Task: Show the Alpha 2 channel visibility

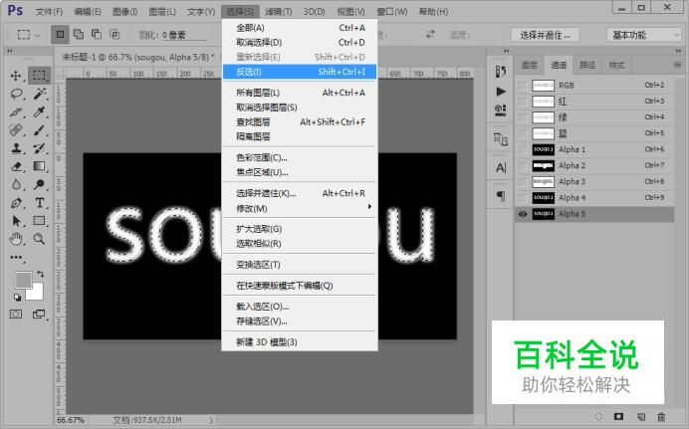Action: click(523, 165)
